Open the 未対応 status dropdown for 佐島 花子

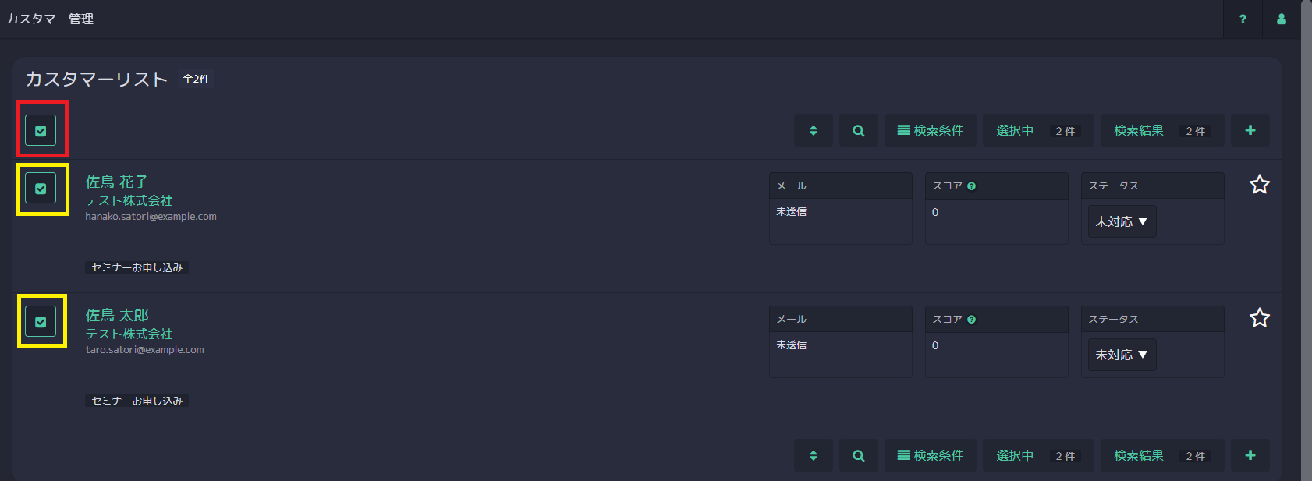click(1122, 221)
